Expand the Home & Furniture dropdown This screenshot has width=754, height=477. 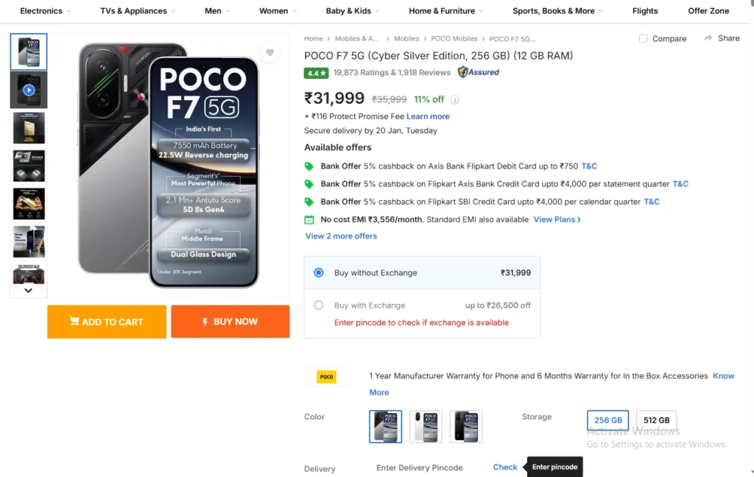pyautogui.click(x=446, y=11)
